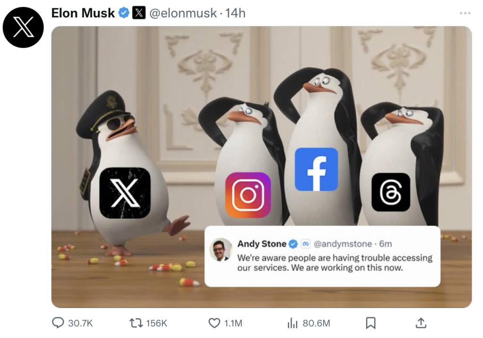Click the @elonmusk handle
This screenshot has height=338, width=483.
(183, 13)
